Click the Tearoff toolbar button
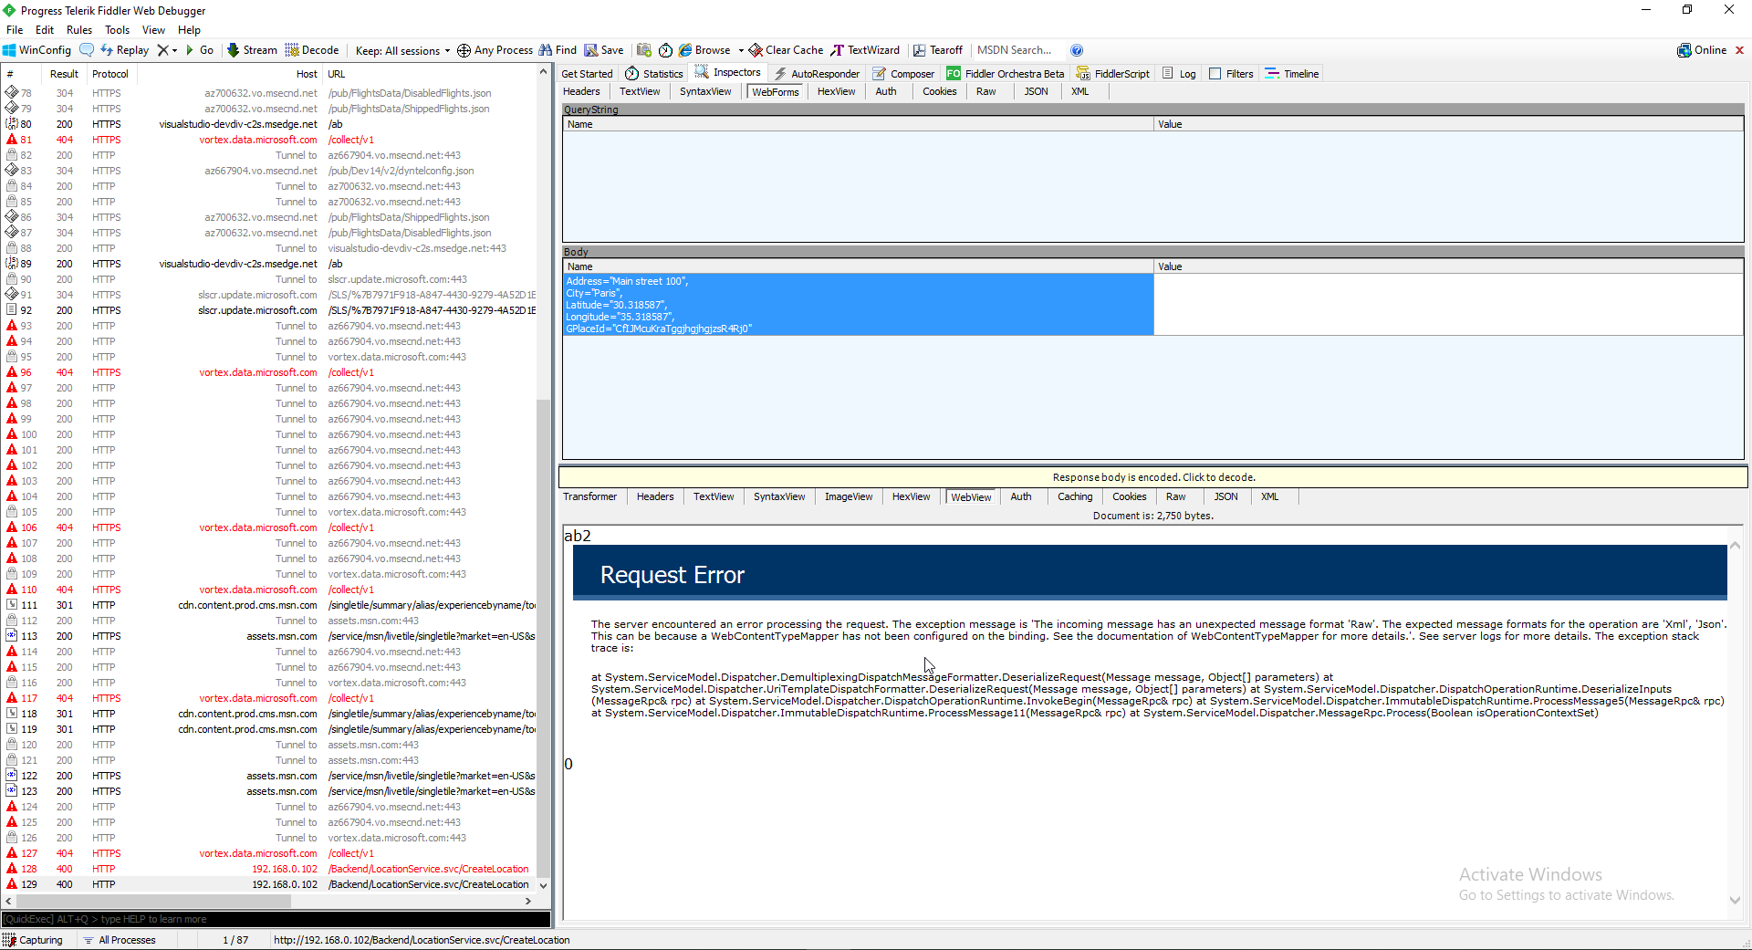Image resolution: width=1752 pixels, height=950 pixels. coord(938,50)
